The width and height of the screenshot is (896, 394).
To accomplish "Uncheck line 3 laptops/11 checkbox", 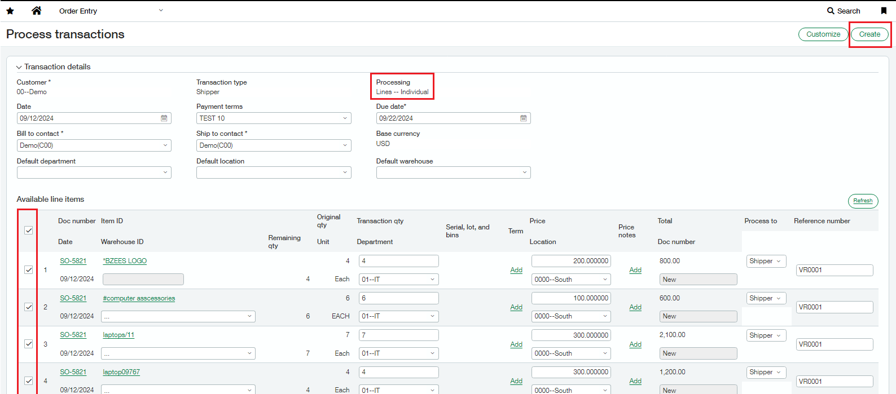I will 29,344.
